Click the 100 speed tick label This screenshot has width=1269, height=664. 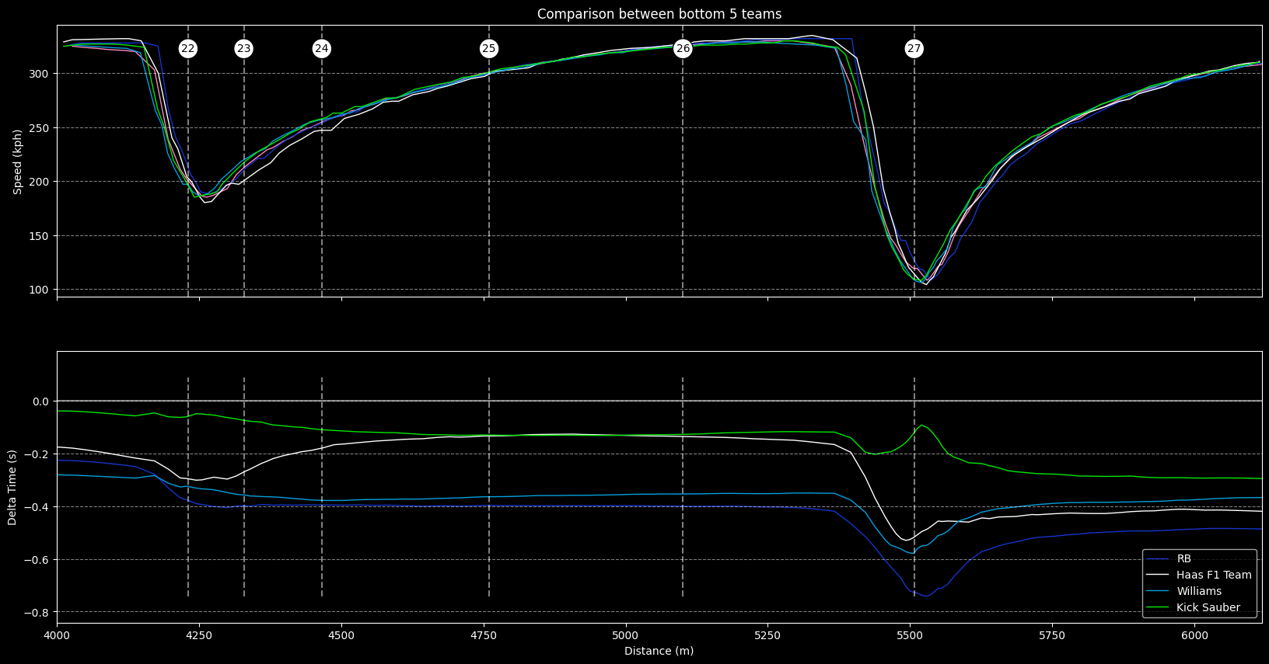[x=40, y=290]
